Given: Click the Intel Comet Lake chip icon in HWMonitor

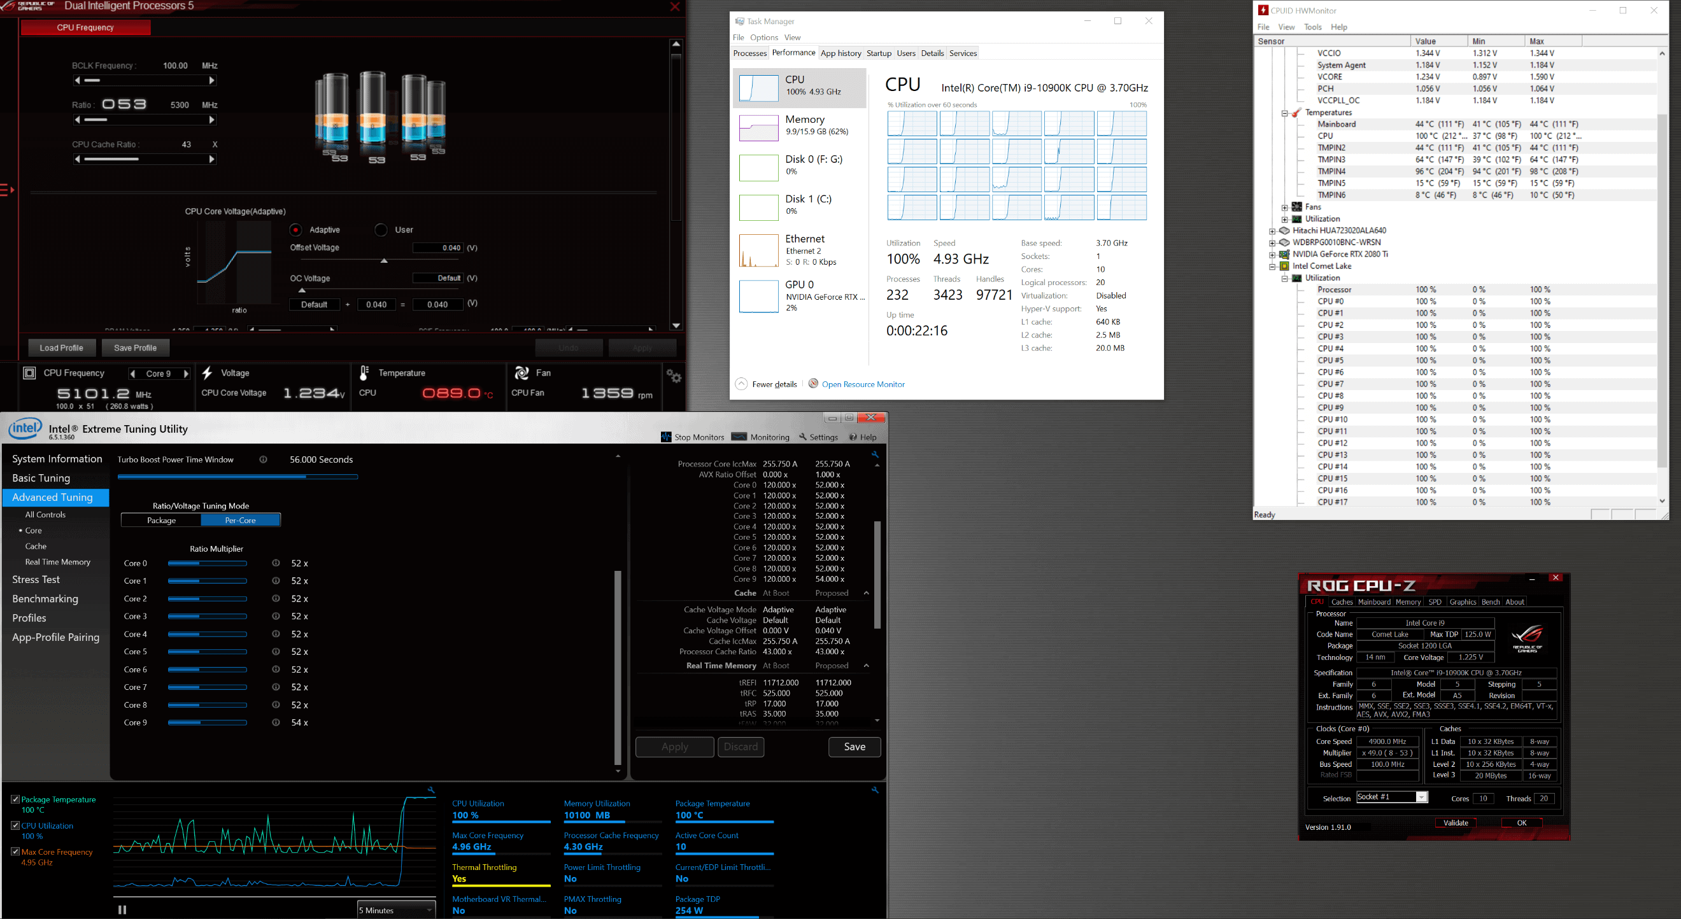Looking at the screenshot, I should (x=1284, y=266).
